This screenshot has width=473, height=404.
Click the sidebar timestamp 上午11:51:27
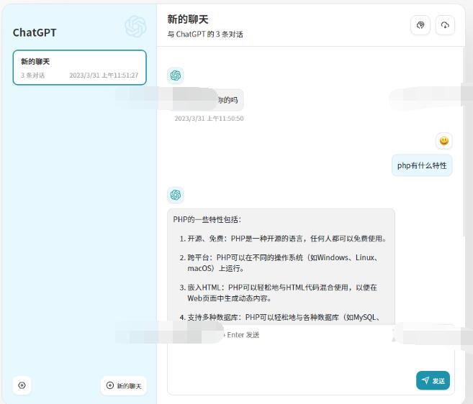(x=104, y=75)
